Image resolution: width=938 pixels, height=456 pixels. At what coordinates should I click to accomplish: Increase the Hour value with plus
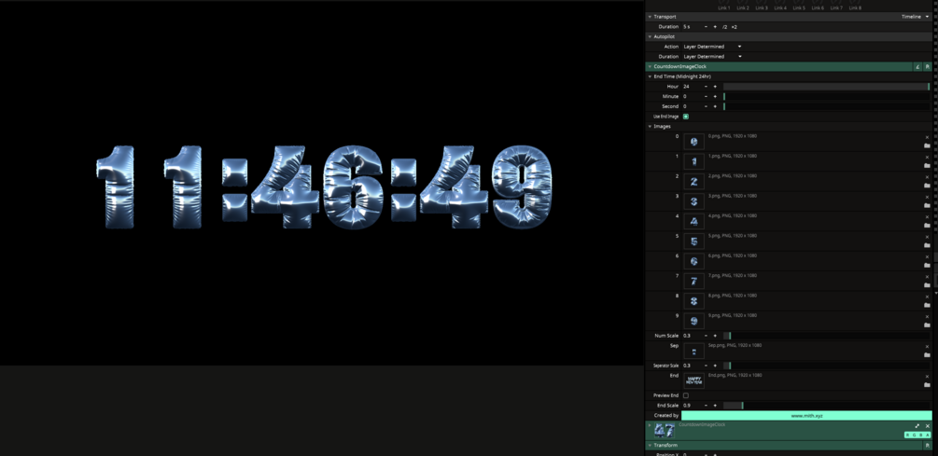(715, 87)
